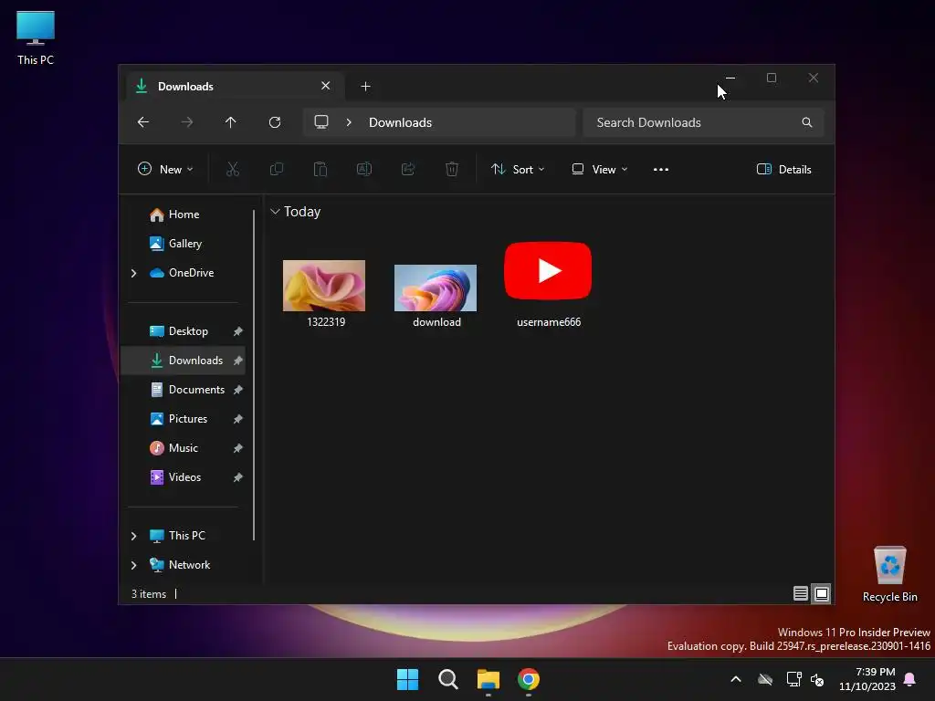
Task: Select the Recycle Bin desktop icon
Action: coord(889,575)
